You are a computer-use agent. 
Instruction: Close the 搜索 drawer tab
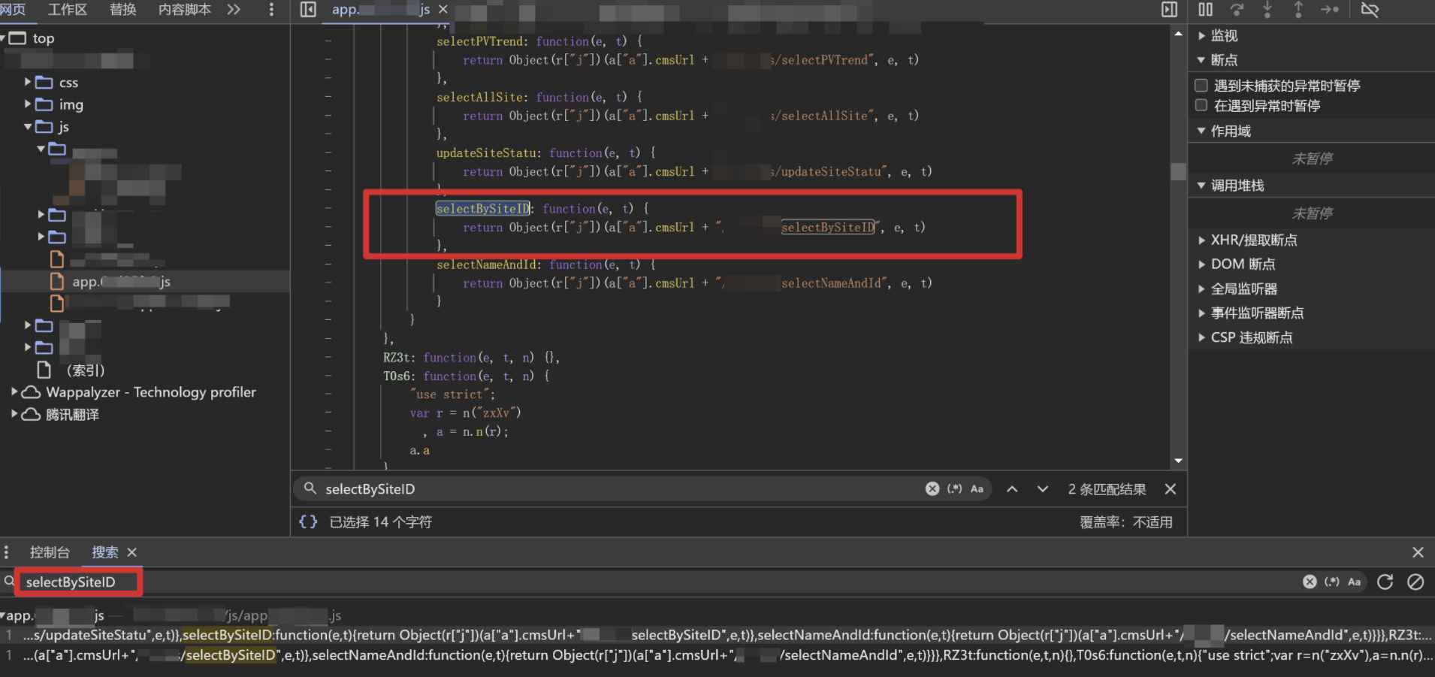pyautogui.click(x=132, y=552)
